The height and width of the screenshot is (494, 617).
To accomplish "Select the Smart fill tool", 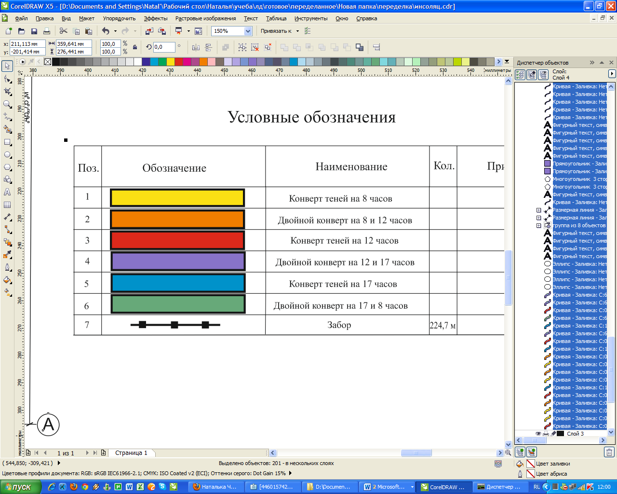I will [x=7, y=129].
